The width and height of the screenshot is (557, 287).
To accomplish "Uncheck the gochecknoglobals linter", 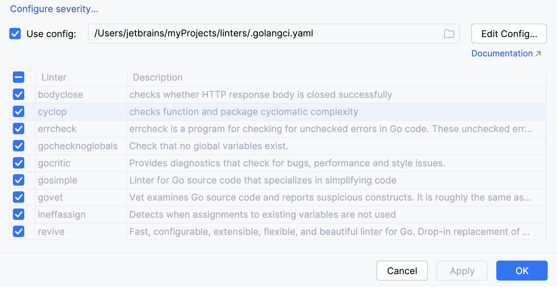I will point(19,146).
